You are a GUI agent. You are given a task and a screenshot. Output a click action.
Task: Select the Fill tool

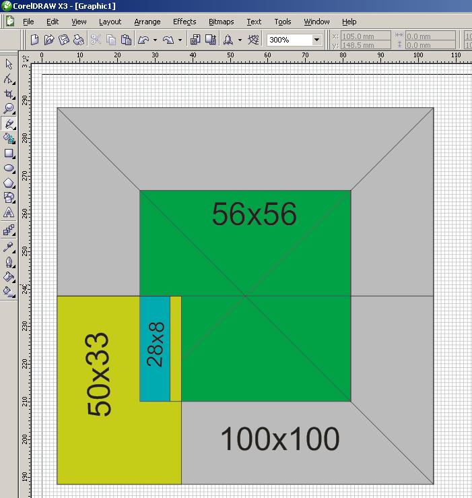(x=9, y=277)
